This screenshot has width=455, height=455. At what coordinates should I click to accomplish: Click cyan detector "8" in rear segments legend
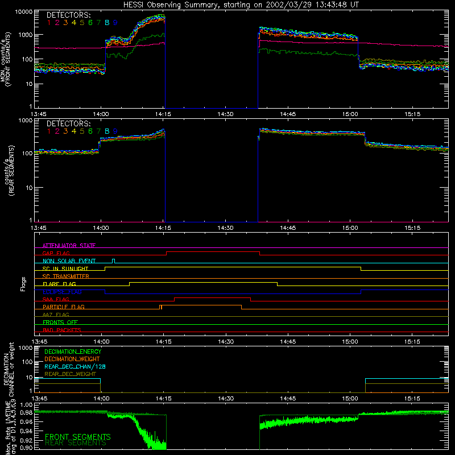107,131
